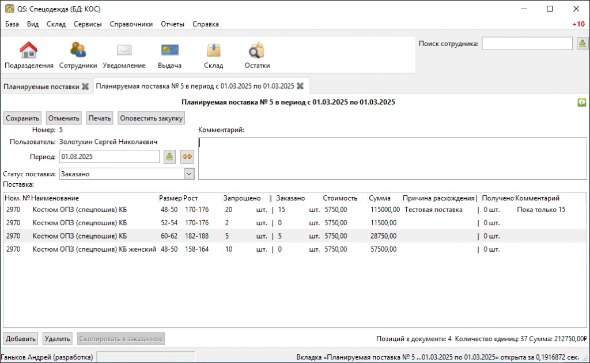Click the 158-164 height cell
This screenshot has height=363, width=590.
[x=196, y=249]
